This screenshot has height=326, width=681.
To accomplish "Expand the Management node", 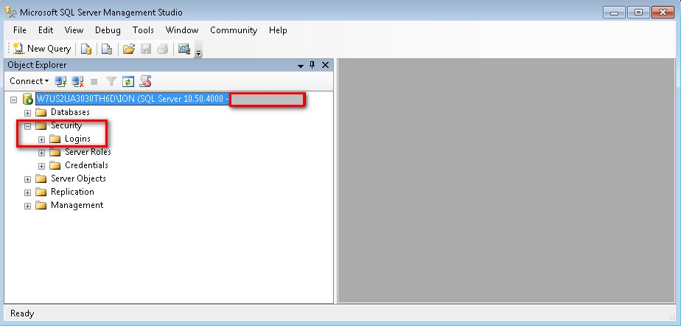I will click(27, 206).
